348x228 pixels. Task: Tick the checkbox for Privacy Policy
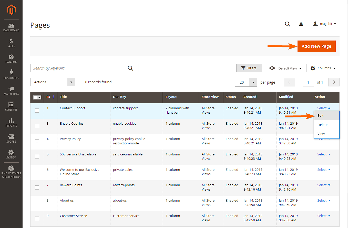37,141
